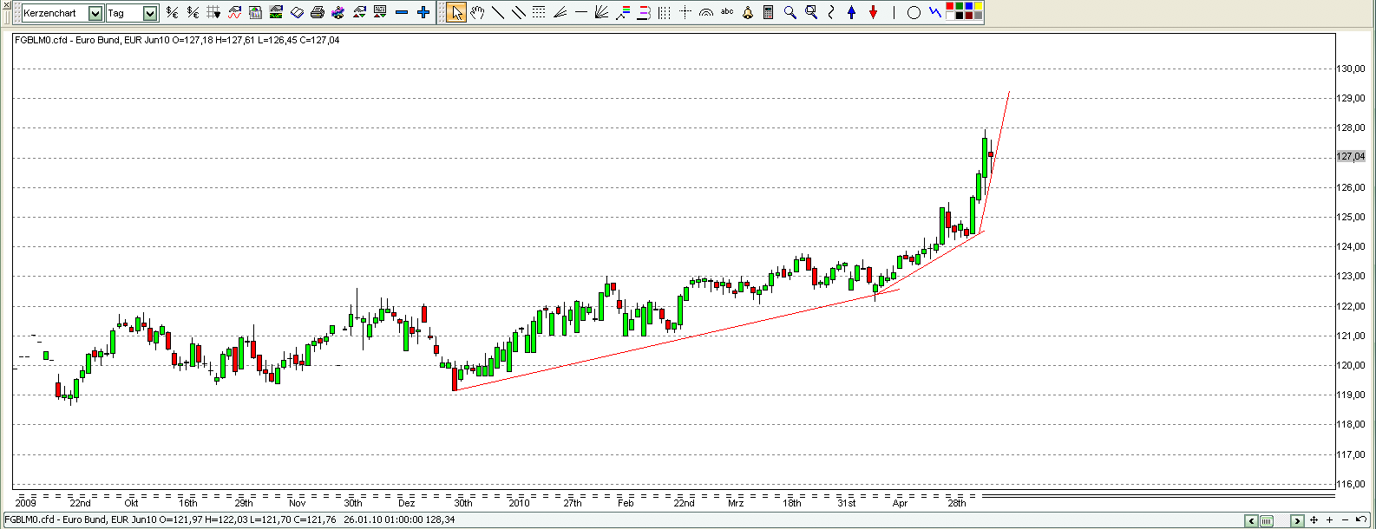Screen dimensions: 1376x529
Task: Select the Fibonacci retracement levels tool
Action: pos(643,12)
